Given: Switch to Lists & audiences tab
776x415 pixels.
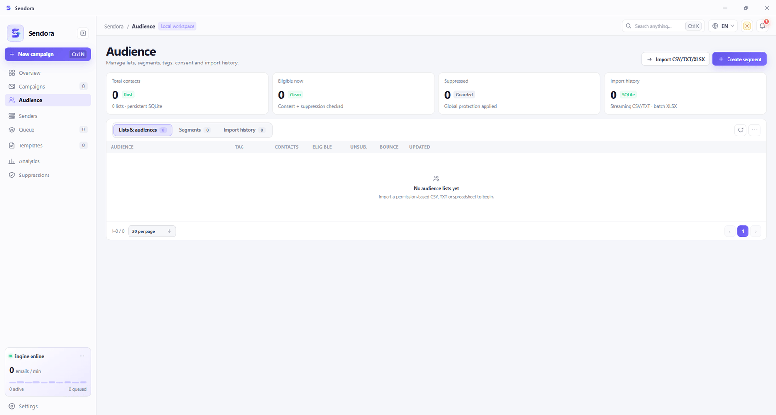Looking at the screenshot, I should click(x=143, y=130).
